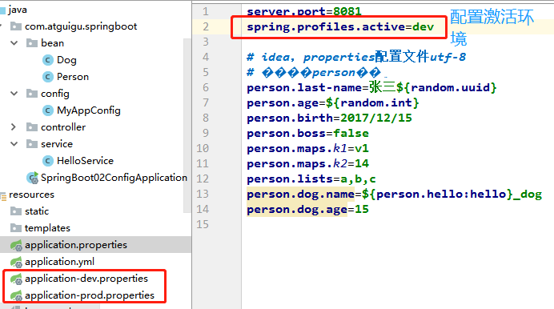Select the controller folder label
This screenshot has height=309, width=554.
coord(63,127)
